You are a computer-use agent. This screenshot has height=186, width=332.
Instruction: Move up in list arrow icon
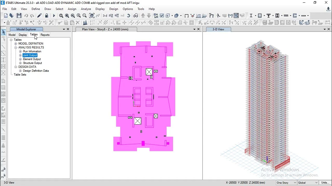(143, 16)
